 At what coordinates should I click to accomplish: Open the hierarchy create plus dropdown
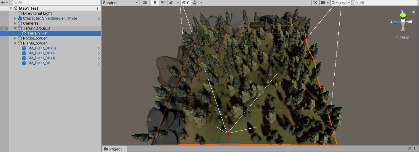4,2
